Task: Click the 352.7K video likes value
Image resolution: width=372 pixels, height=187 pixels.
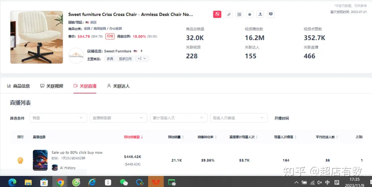Action: [x=314, y=38]
